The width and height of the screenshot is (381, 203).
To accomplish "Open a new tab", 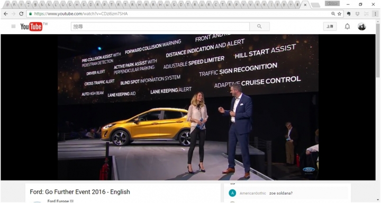I will 315,5.
